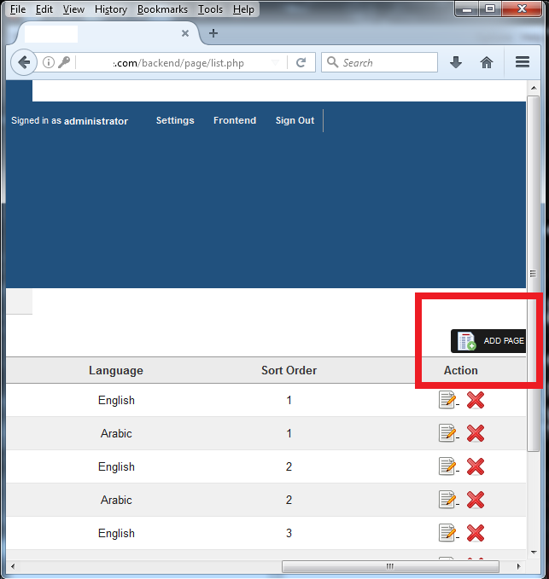
Task: Open site information info icon
Action: tap(49, 62)
